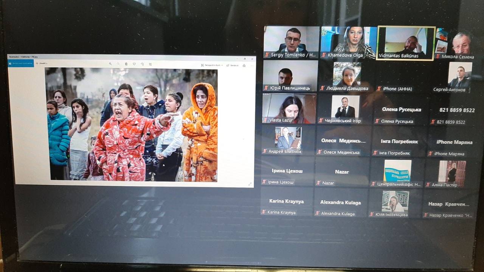Click the Karina Kraynya participant tile
Viewport: 484px width, 272px height.
pos(286,202)
